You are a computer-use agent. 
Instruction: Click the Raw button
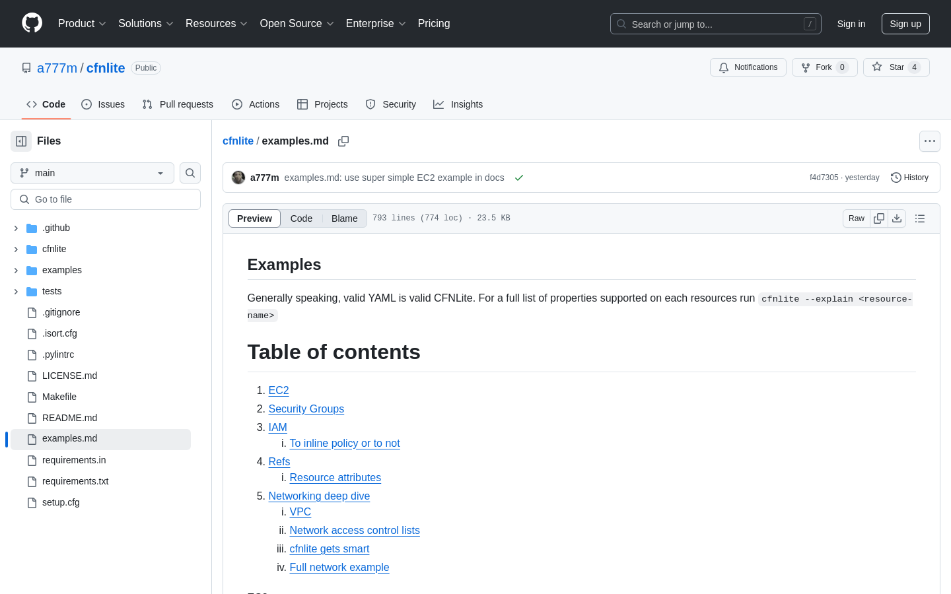857,218
